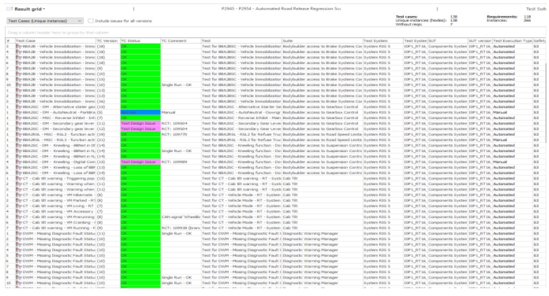Sort by the Suite column header
The image size is (549, 296).
[322, 41]
